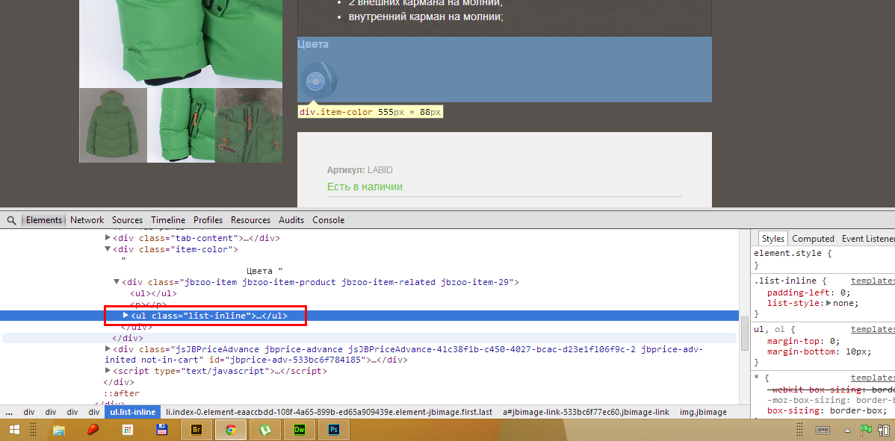Edit the box-sizing border-box value

click(858, 411)
